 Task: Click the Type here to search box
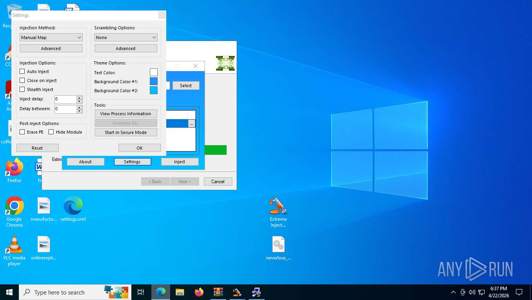[75, 292]
